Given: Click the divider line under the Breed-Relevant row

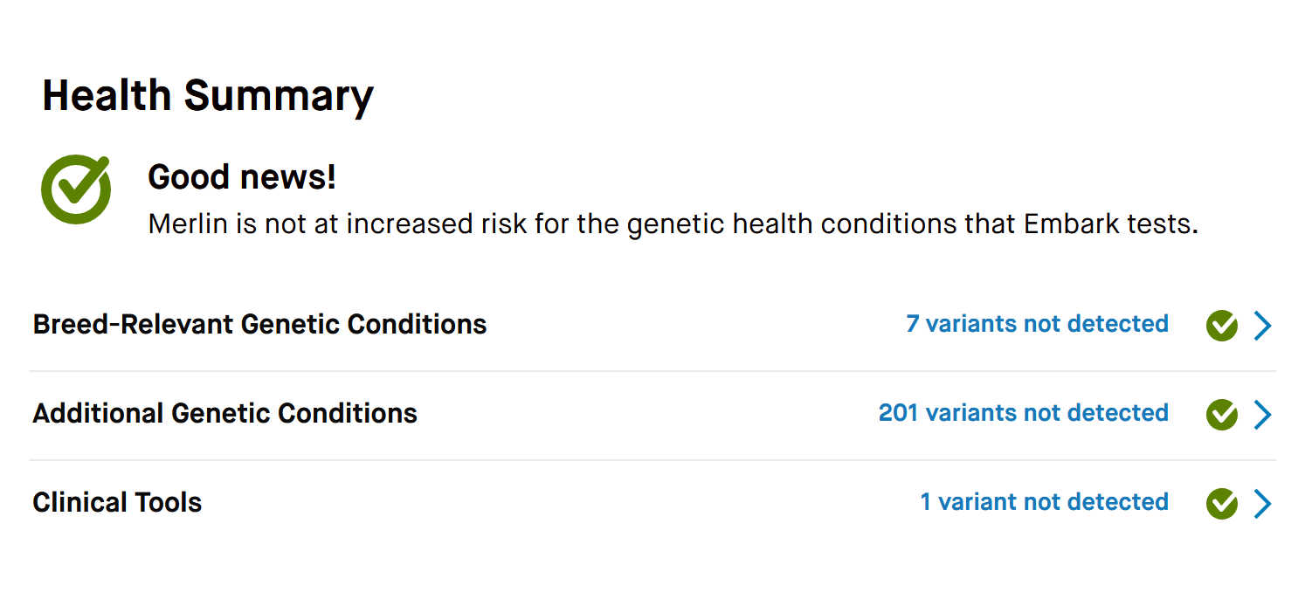Looking at the screenshot, I should click(x=653, y=371).
